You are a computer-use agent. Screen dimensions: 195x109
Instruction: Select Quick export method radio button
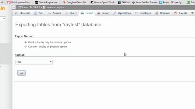pos(26,42)
